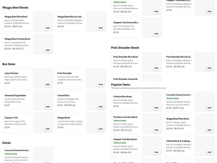This screenshot has height=163, width=217.
Task: Add the $7.95 Pork Shoulder side
Action: (100, 84)
